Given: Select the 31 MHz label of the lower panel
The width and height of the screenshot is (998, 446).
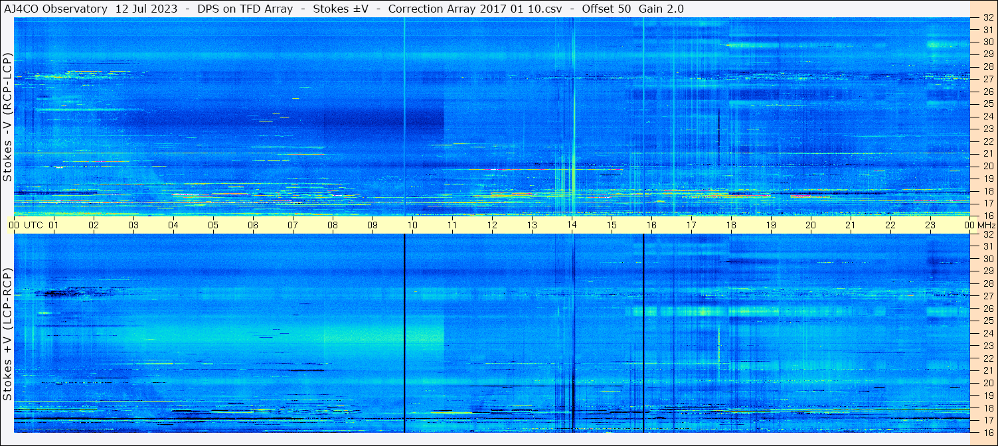Looking at the screenshot, I should click(x=988, y=246).
